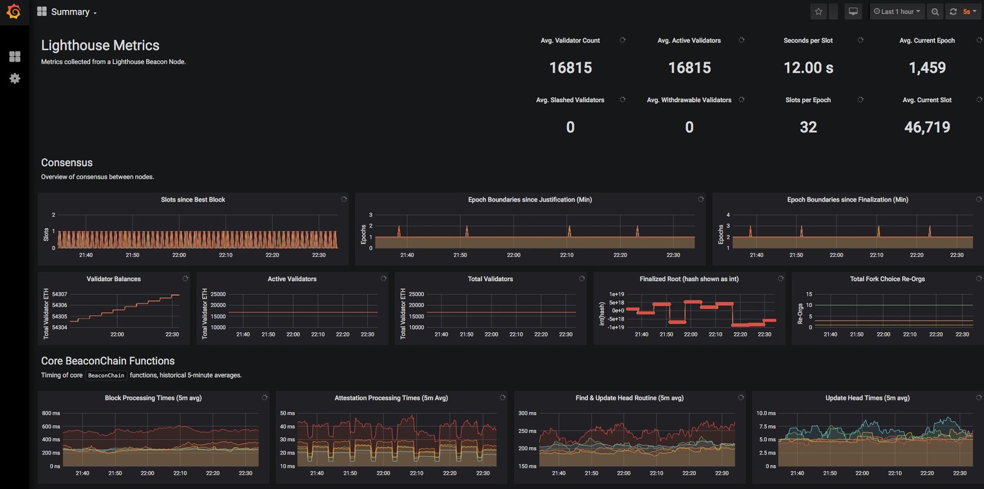Open the Last 1 hour time picker

(897, 12)
